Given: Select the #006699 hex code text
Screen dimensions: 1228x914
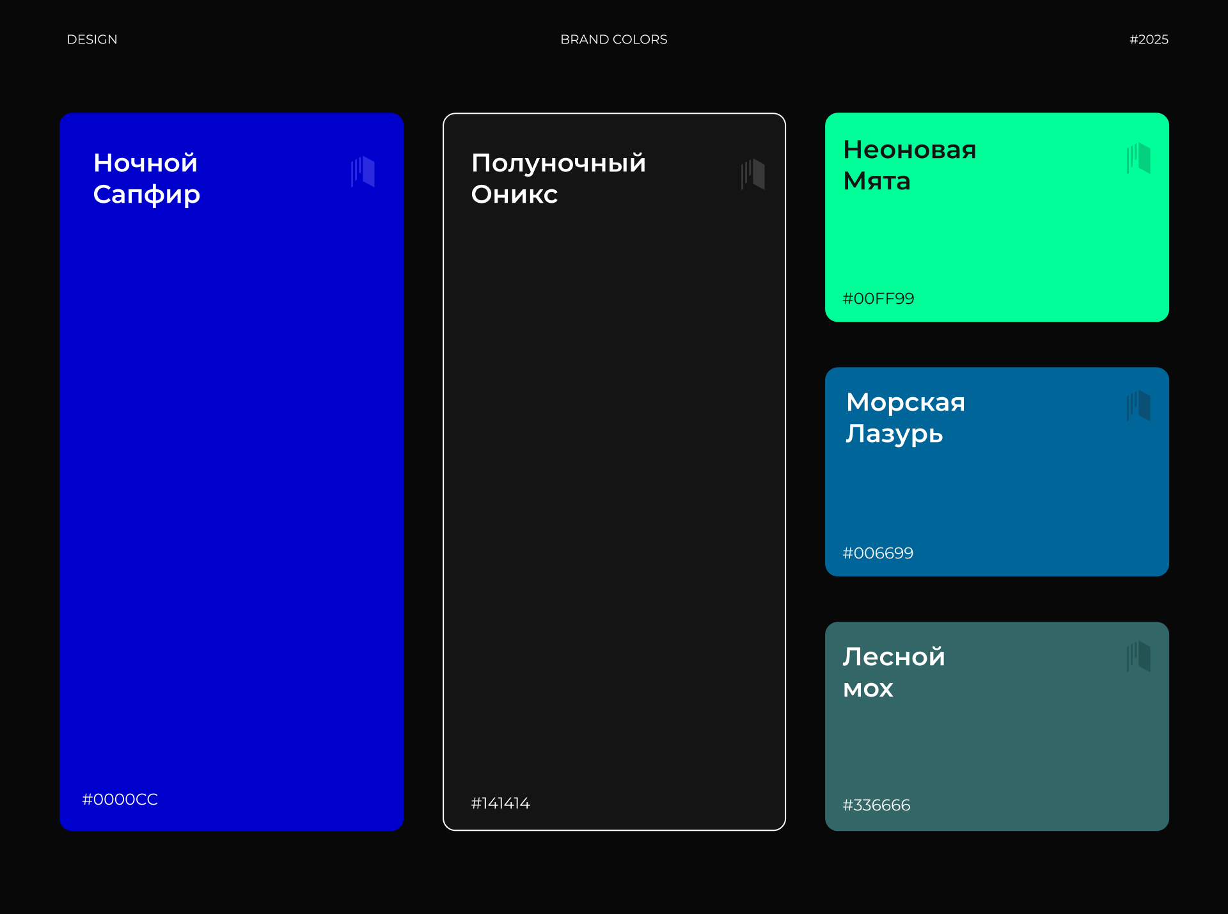Looking at the screenshot, I should tap(878, 553).
